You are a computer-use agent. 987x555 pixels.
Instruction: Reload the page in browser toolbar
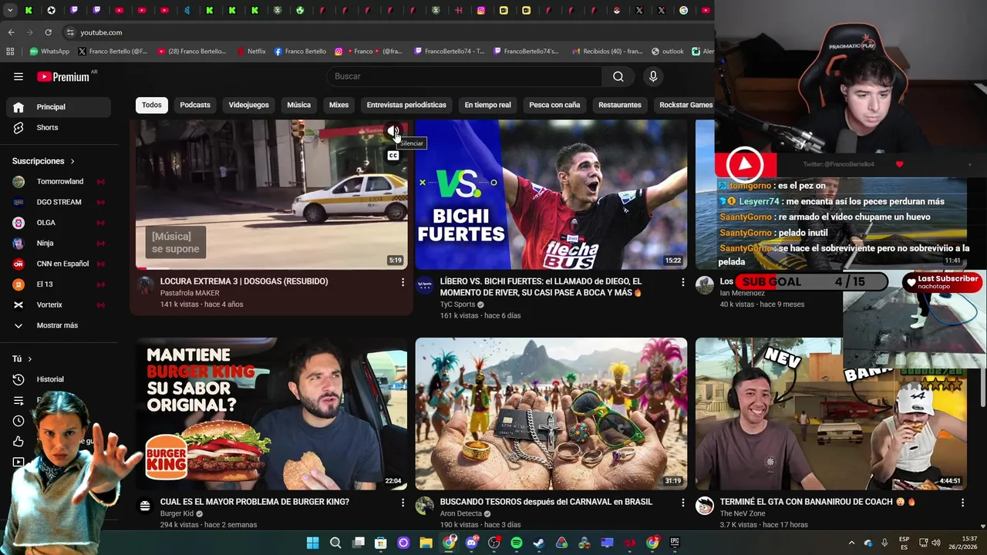(49, 32)
